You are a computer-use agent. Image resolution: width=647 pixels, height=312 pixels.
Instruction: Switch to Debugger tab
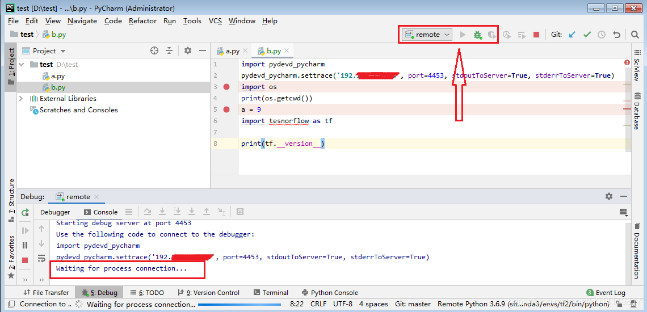tap(55, 212)
